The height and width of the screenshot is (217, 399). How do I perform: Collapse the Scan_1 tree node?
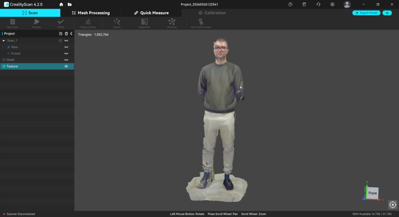[x=4, y=41]
